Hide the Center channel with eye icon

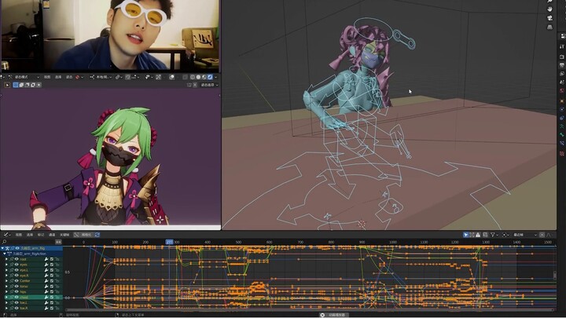17,281
